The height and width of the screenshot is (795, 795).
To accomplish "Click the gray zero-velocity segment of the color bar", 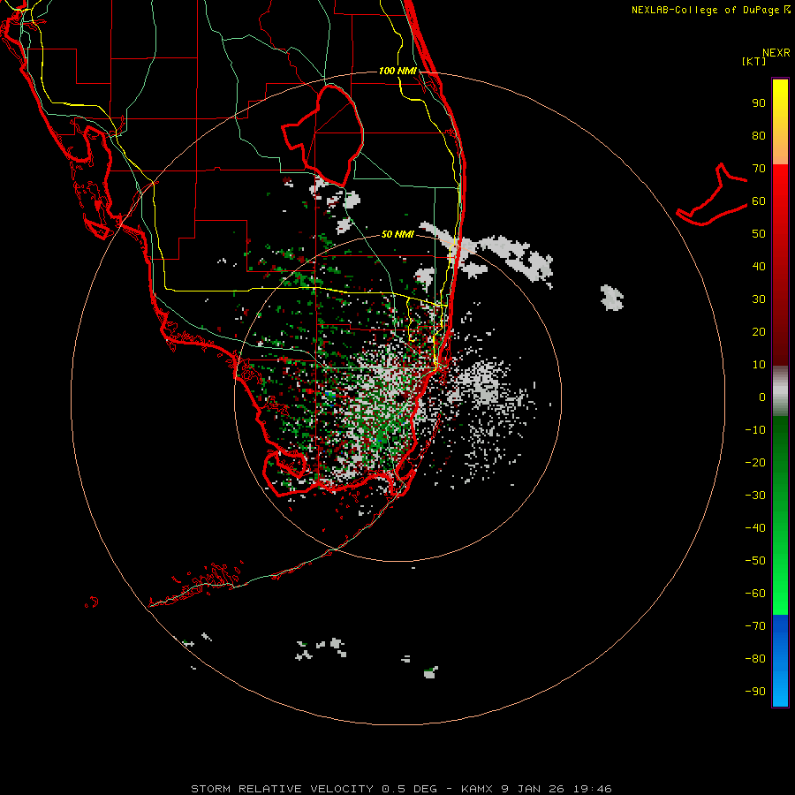I will (x=780, y=391).
